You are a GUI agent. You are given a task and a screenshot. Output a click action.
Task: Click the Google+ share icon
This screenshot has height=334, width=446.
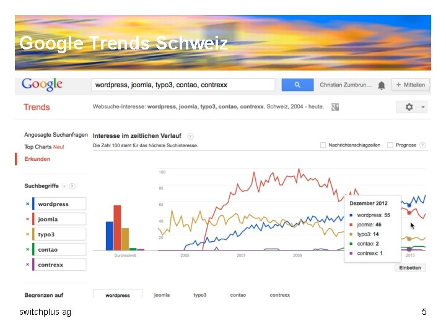tap(335, 107)
